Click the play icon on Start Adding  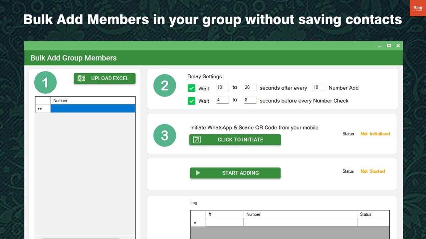click(198, 173)
